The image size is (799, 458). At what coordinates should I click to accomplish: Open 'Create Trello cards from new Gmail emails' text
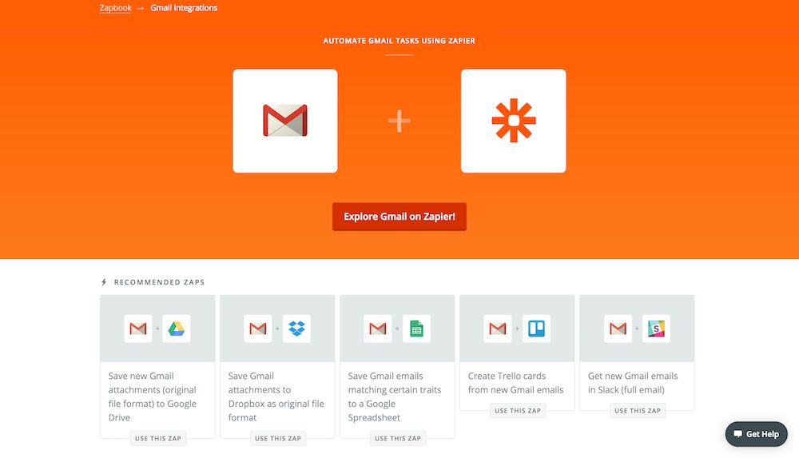coord(516,383)
